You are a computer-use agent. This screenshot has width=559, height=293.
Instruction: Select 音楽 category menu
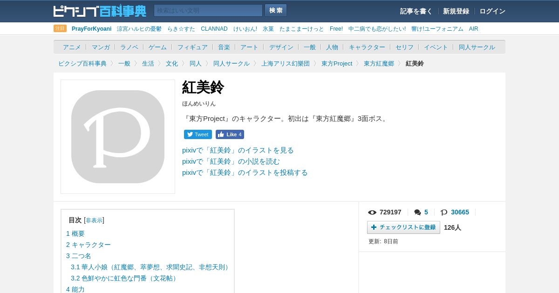[224, 47]
